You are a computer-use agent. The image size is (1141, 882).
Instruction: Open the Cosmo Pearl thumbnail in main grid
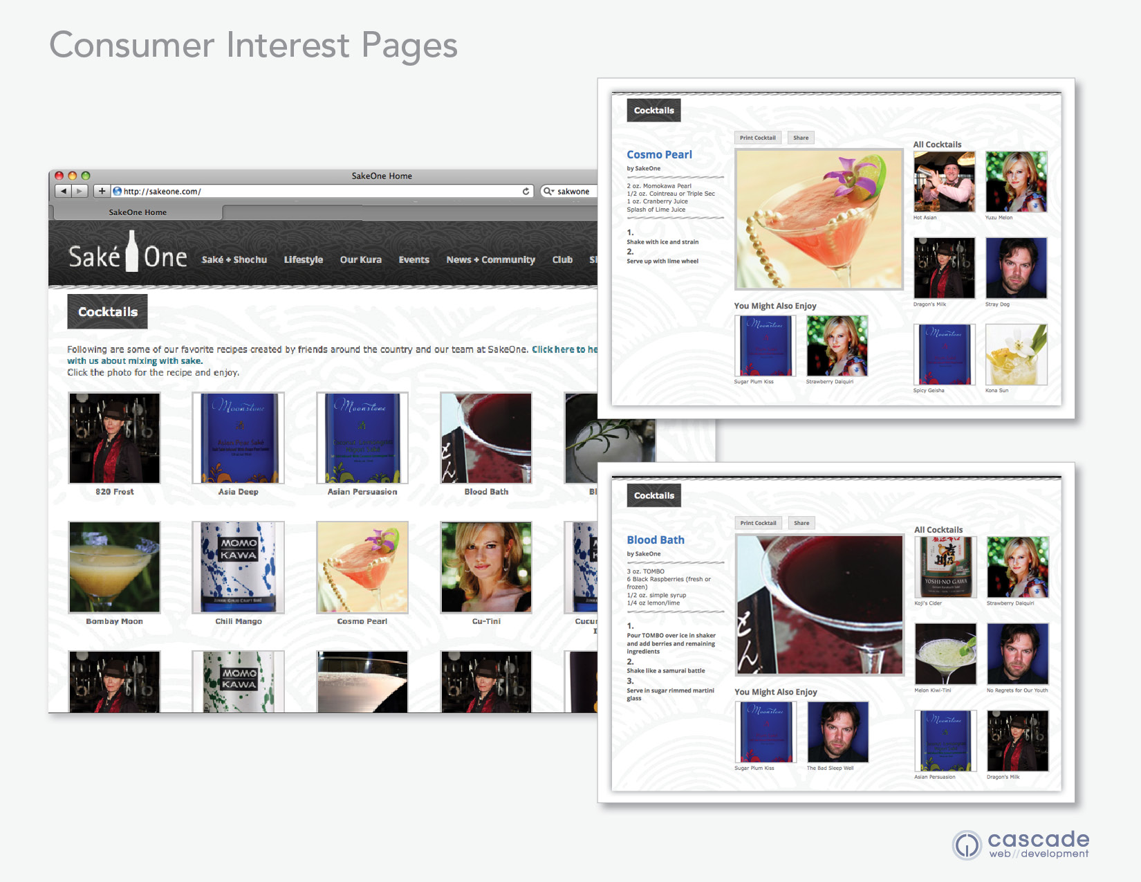[x=362, y=567]
